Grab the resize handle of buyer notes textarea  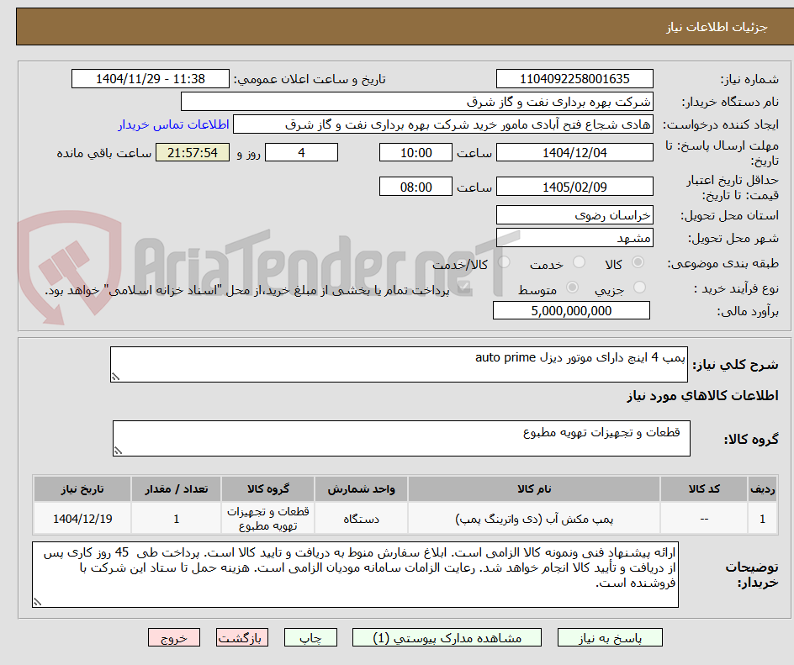(x=37, y=602)
